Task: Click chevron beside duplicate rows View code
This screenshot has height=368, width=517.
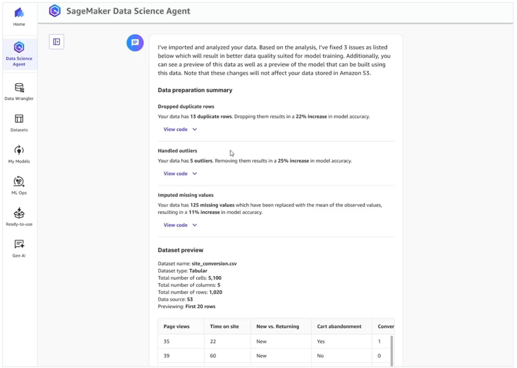Action: click(195, 129)
